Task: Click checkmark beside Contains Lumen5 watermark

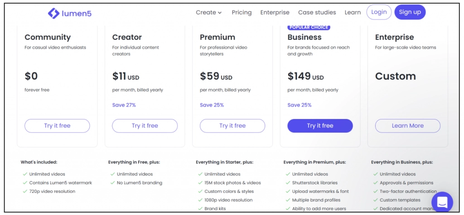Action: coord(25,183)
